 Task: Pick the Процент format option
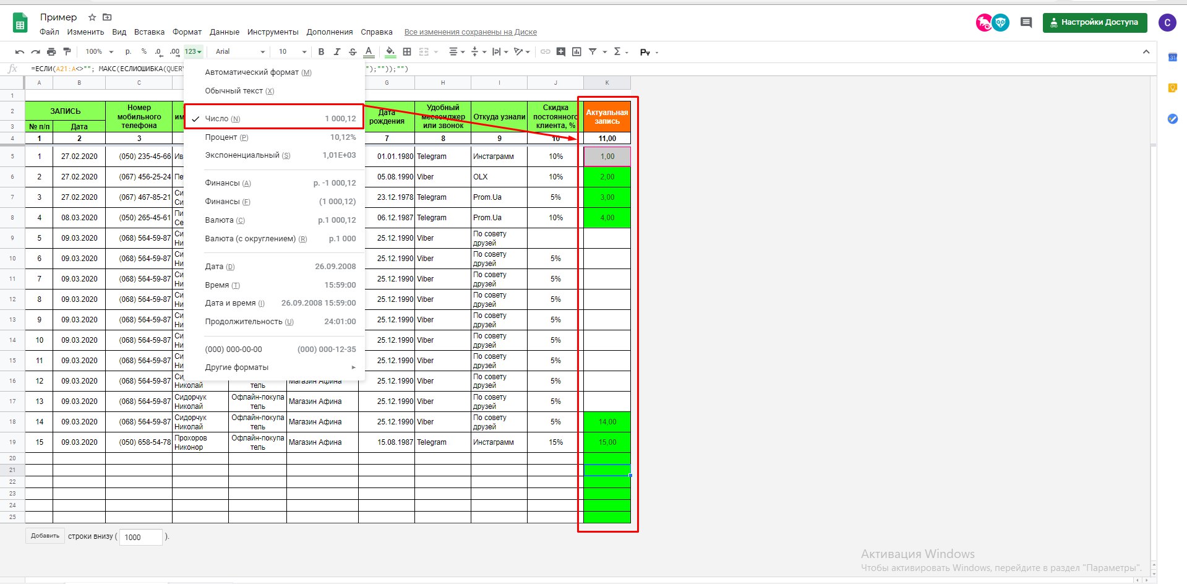click(x=275, y=137)
